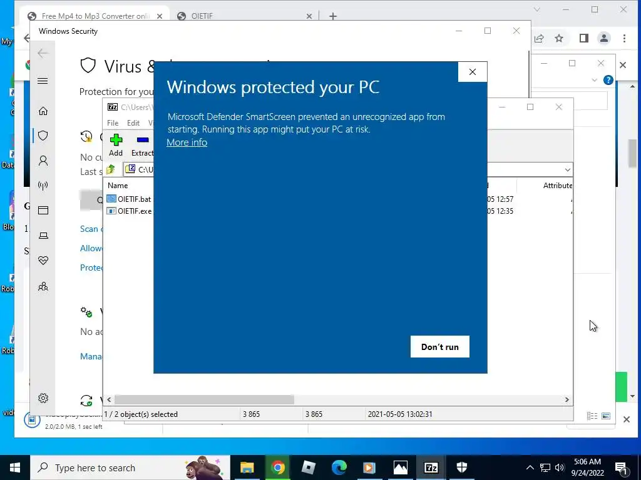Open the Windows Security hamburger menu

coord(43,81)
